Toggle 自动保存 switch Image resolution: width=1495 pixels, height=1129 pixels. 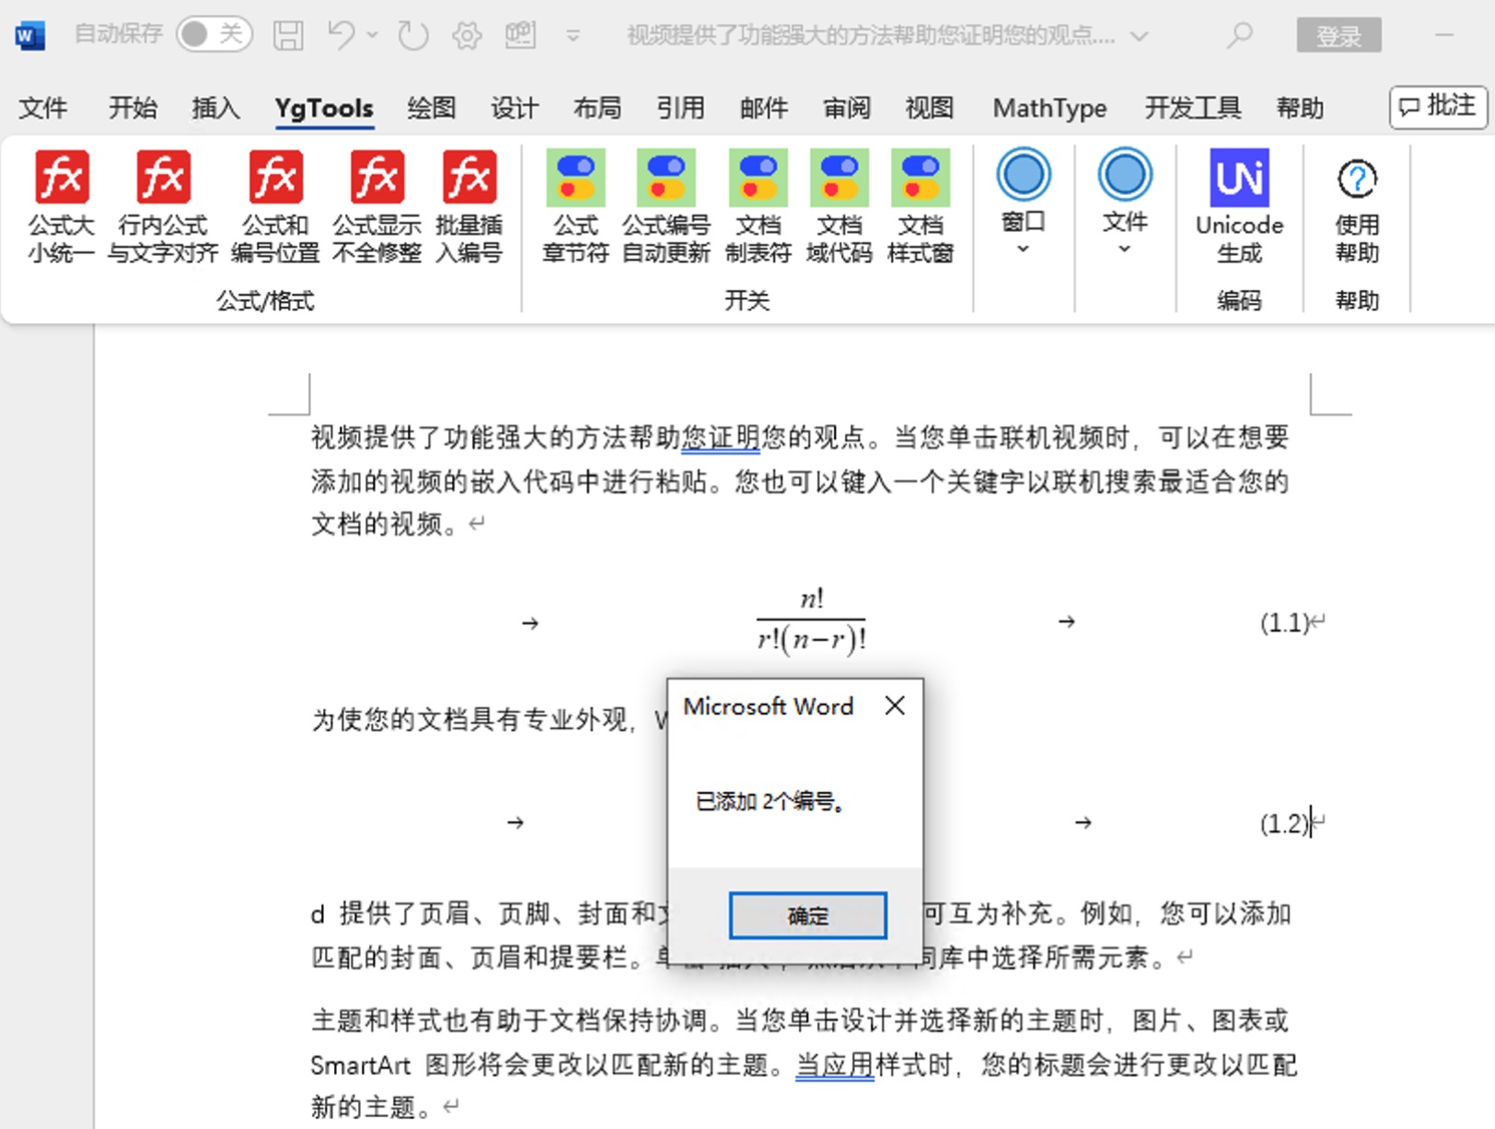click(214, 34)
